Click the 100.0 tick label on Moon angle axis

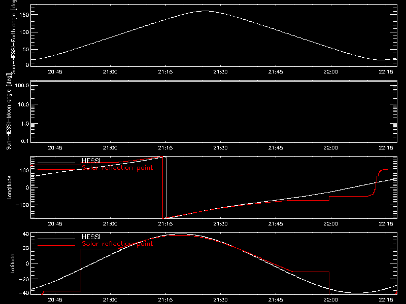tap(22, 86)
